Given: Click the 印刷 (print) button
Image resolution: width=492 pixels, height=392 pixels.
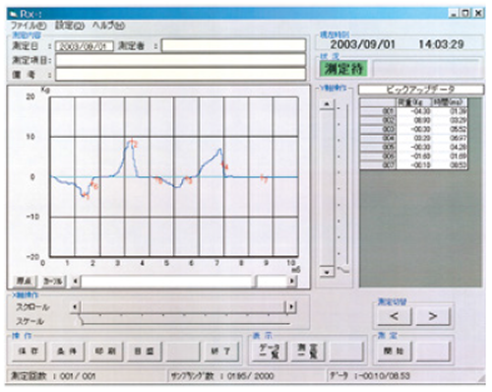Looking at the screenshot, I should pyautogui.click(x=105, y=352).
